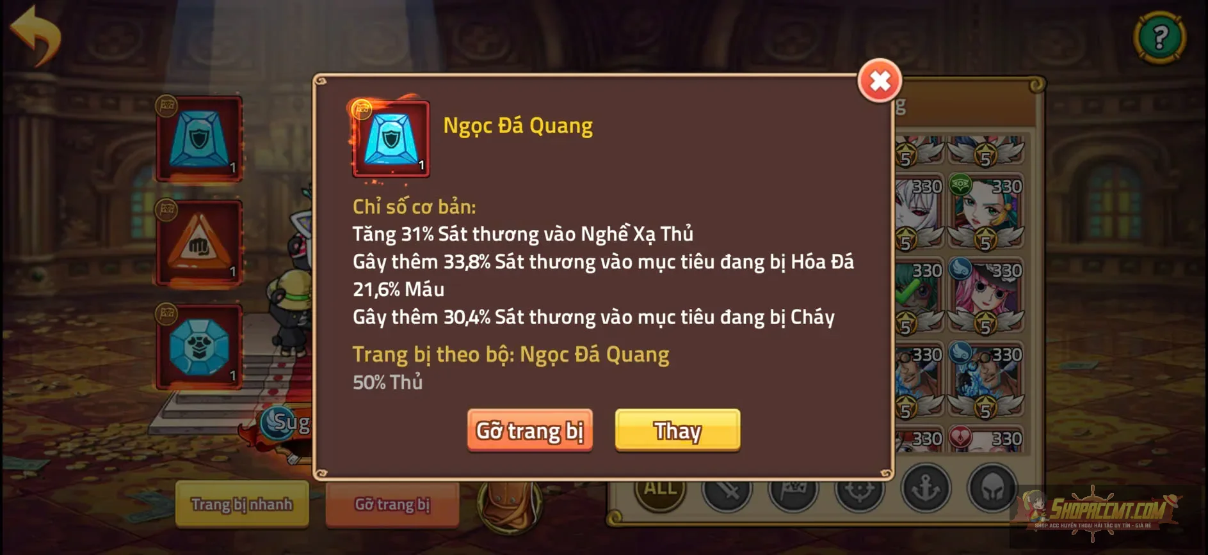Select the orange fist triangle gem slot
The image size is (1208, 555).
[199, 243]
